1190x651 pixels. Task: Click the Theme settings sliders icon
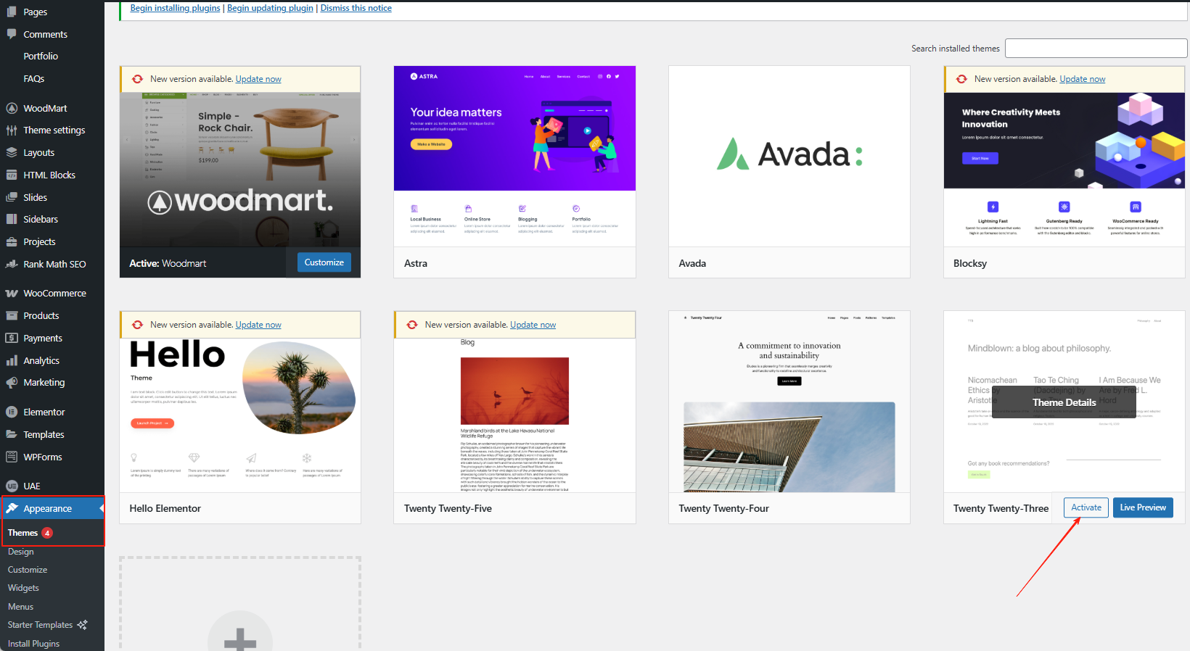[x=12, y=130]
